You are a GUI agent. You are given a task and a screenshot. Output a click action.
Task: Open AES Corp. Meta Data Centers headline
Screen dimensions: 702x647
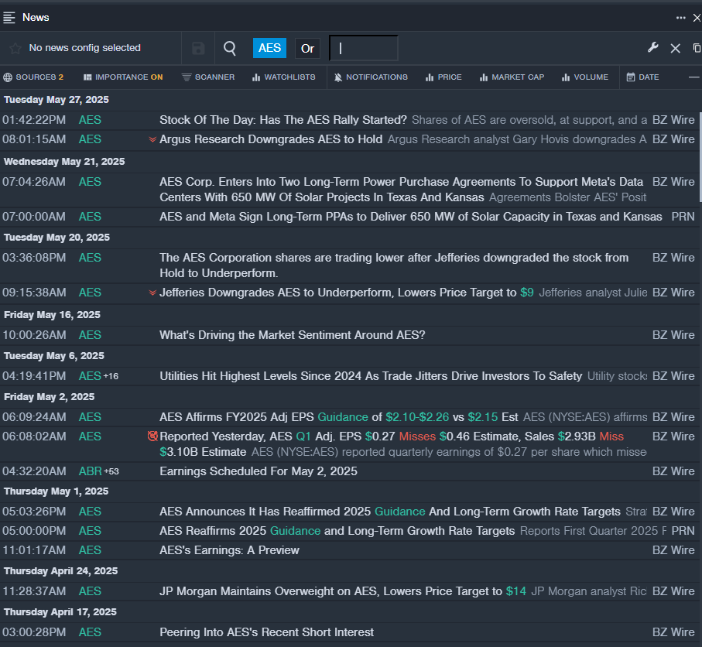[x=401, y=190]
